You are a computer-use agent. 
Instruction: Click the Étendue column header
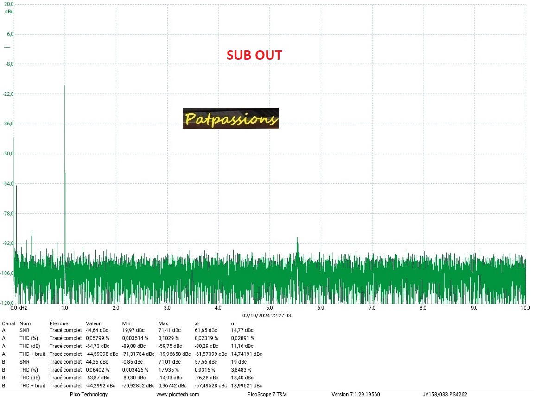[x=59, y=323]
